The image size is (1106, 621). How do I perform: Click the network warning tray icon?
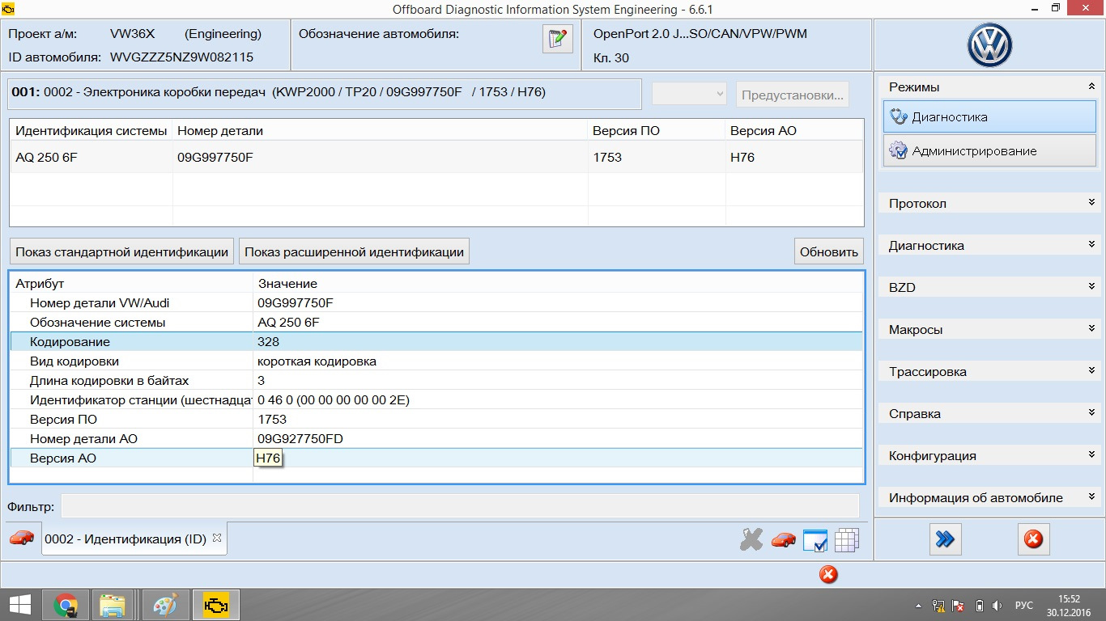pyautogui.click(x=939, y=606)
